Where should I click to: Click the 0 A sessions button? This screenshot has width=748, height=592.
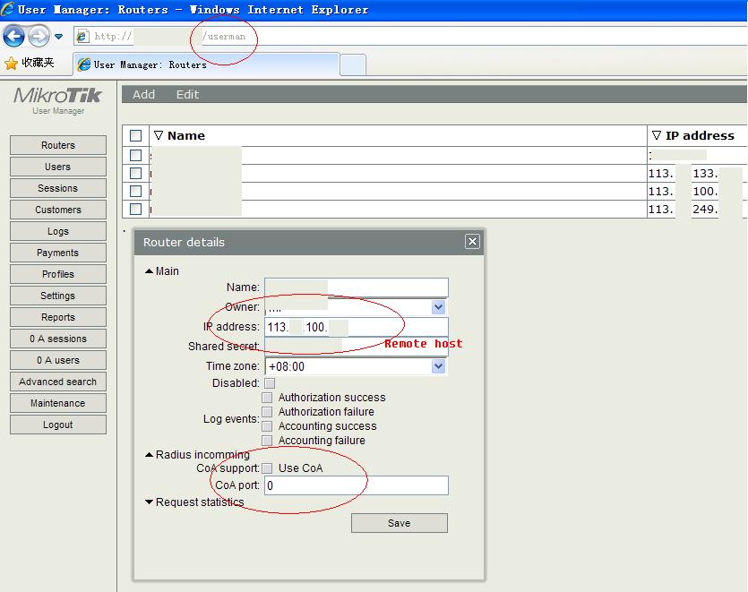coord(58,339)
